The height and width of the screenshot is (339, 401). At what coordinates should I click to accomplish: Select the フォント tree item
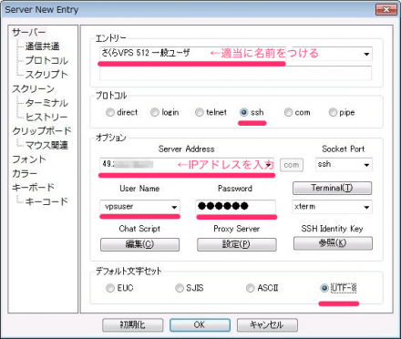[29, 159]
